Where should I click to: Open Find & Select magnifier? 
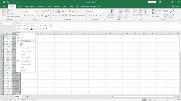pyautogui.click(x=172, y=14)
